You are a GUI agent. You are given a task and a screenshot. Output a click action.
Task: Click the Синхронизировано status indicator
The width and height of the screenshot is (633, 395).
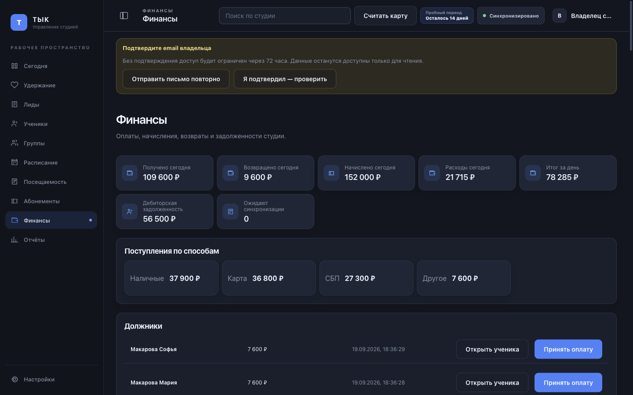(511, 16)
